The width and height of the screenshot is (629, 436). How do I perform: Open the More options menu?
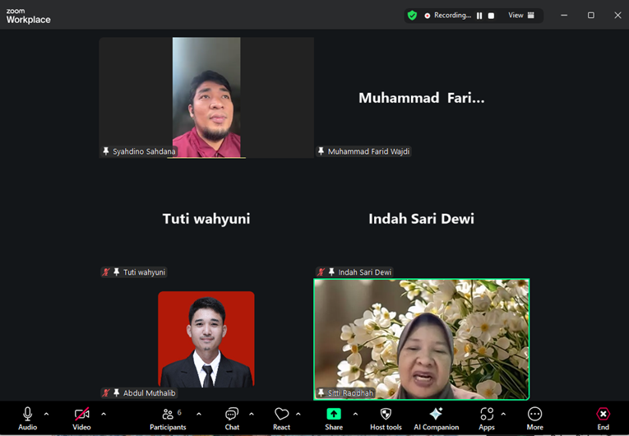(x=534, y=420)
